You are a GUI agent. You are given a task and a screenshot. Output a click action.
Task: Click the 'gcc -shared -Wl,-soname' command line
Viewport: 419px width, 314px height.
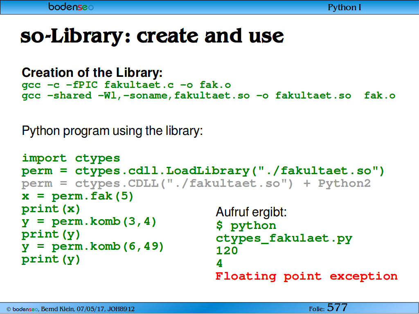(x=208, y=96)
